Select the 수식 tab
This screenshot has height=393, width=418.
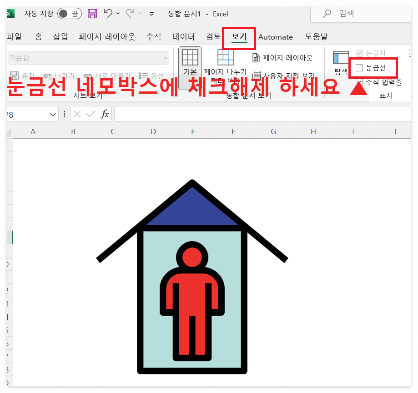(x=154, y=36)
